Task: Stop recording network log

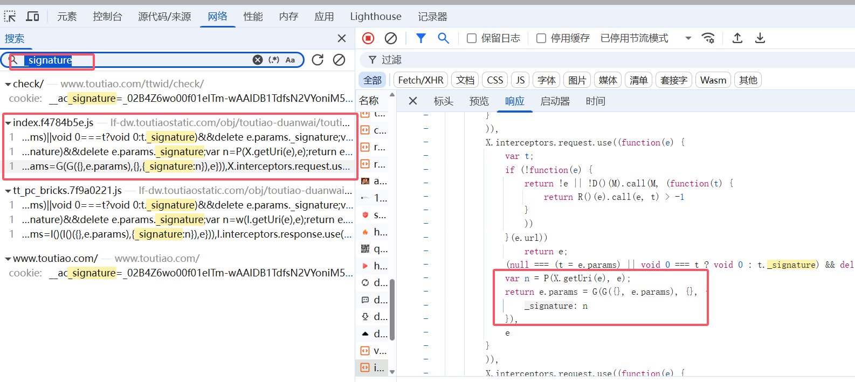Action: [x=368, y=38]
